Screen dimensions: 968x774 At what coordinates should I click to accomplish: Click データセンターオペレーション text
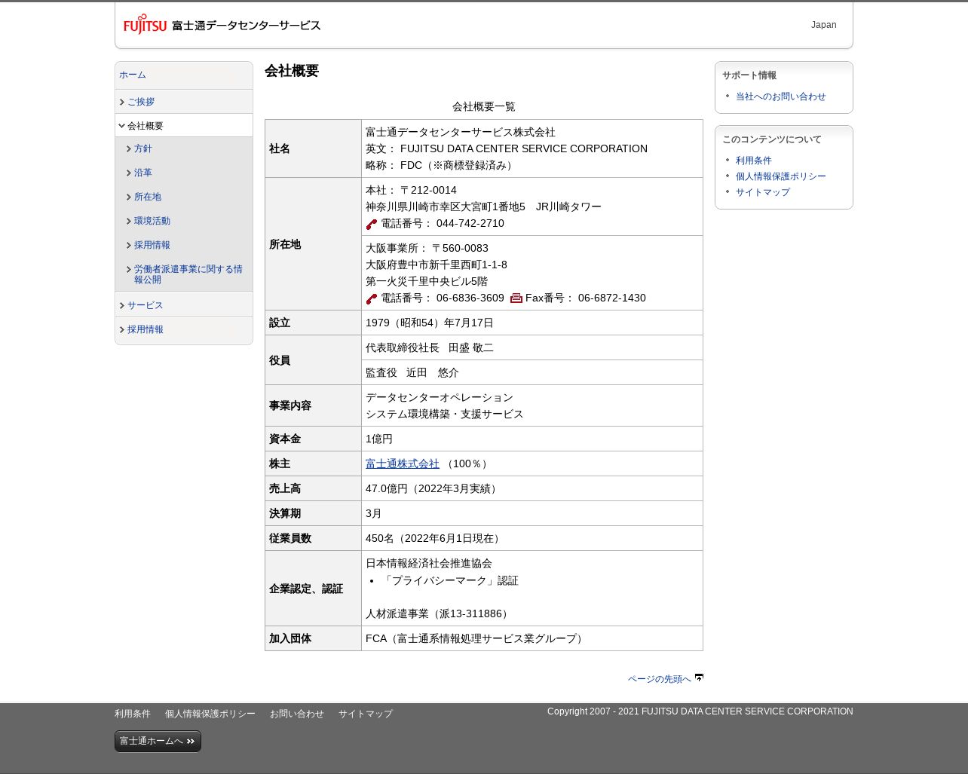440,397
